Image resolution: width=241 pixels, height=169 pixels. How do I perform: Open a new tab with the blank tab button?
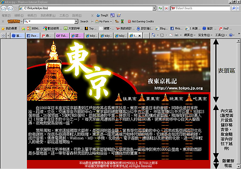[x=146, y=36]
